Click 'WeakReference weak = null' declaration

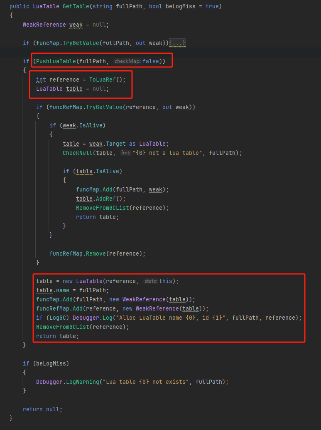(x=66, y=25)
